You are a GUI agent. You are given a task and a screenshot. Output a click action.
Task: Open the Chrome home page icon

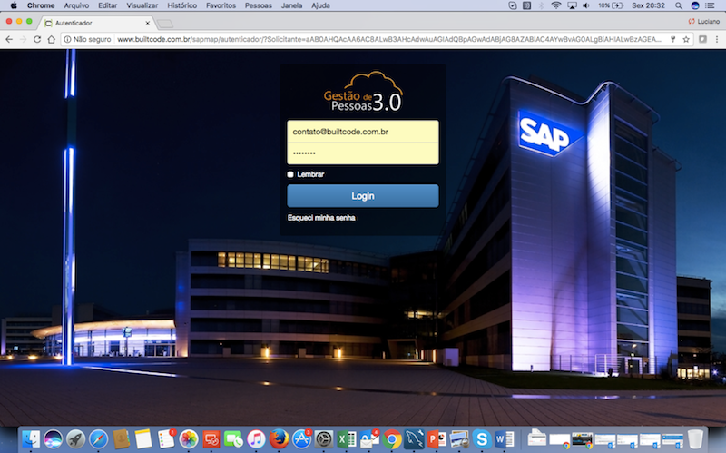52,39
